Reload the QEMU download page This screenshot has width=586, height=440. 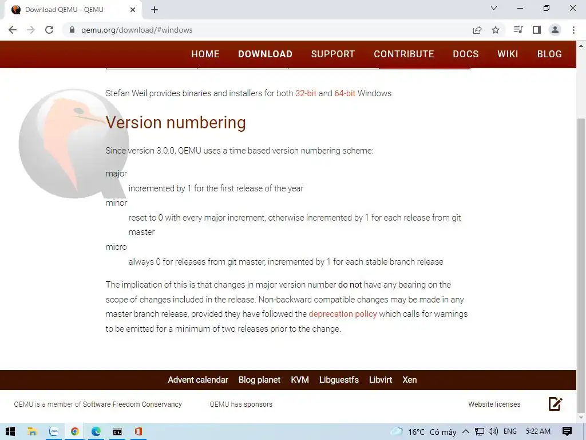(49, 30)
